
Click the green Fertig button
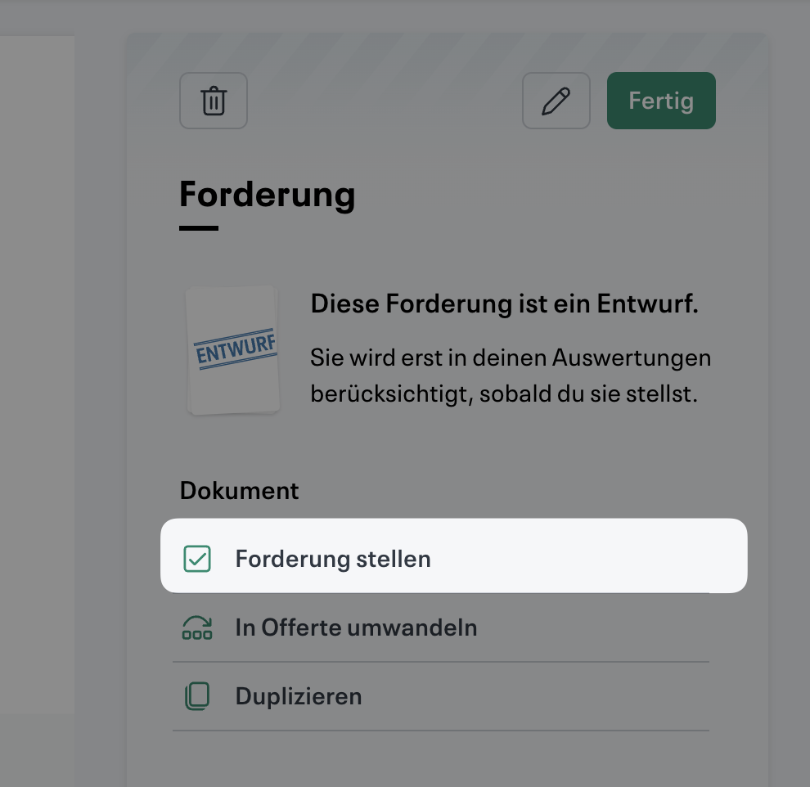(660, 101)
